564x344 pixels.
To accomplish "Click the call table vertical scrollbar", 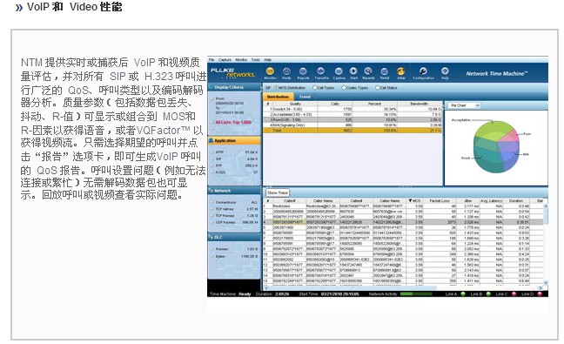I will click(x=546, y=245).
